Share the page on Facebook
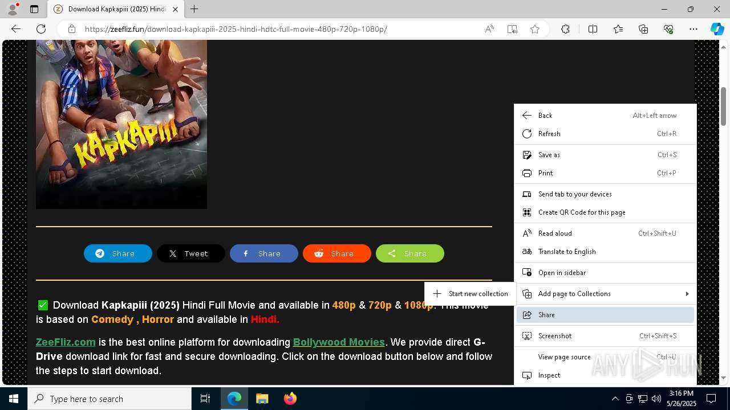This screenshot has height=410, width=730. pyautogui.click(x=264, y=253)
